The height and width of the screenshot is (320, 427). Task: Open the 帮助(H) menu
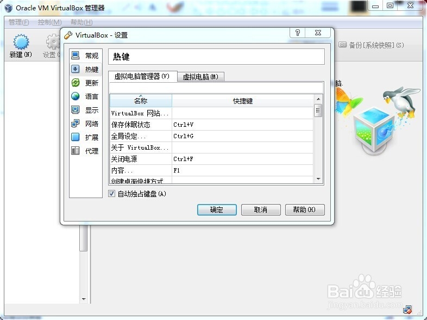point(81,22)
